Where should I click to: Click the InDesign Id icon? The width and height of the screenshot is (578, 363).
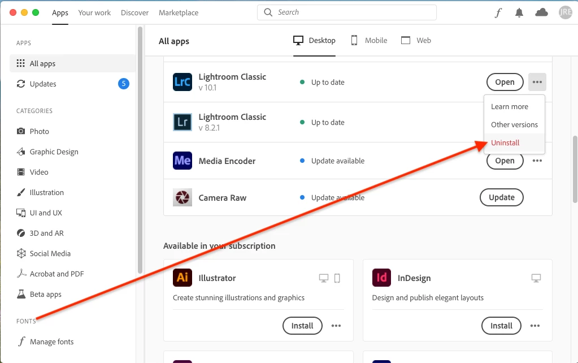pyautogui.click(x=381, y=278)
